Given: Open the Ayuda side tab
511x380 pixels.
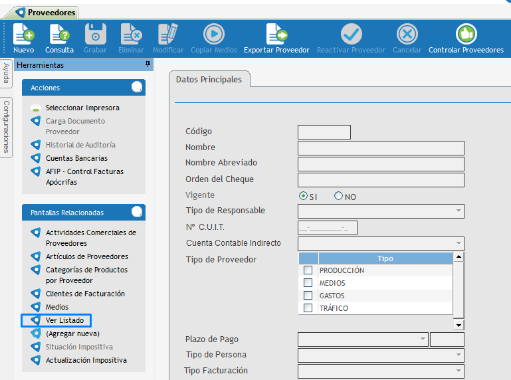Looking at the screenshot, I should 6,74.
